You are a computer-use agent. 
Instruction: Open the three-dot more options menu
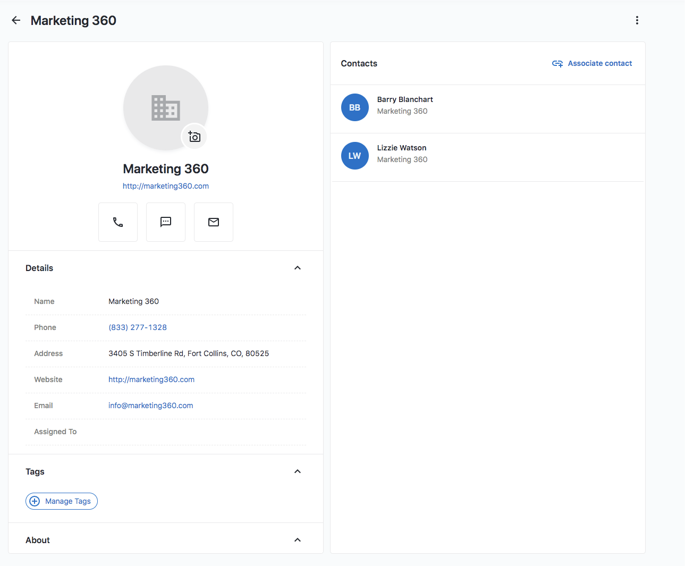click(637, 20)
